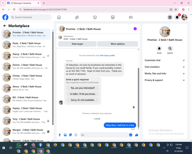Expand Chat members section

[165, 67]
